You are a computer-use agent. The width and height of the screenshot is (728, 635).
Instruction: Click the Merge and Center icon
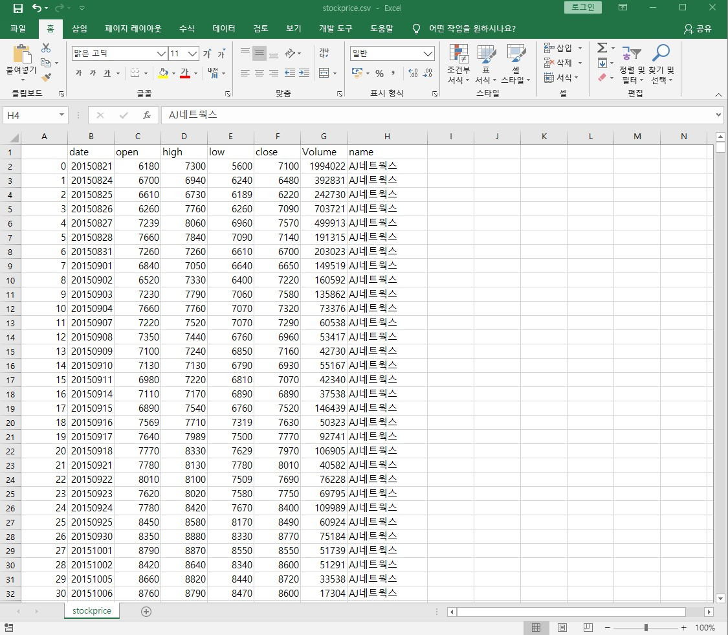324,73
